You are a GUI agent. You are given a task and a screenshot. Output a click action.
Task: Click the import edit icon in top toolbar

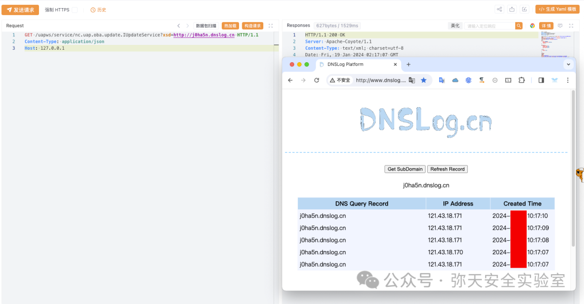[x=525, y=9]
